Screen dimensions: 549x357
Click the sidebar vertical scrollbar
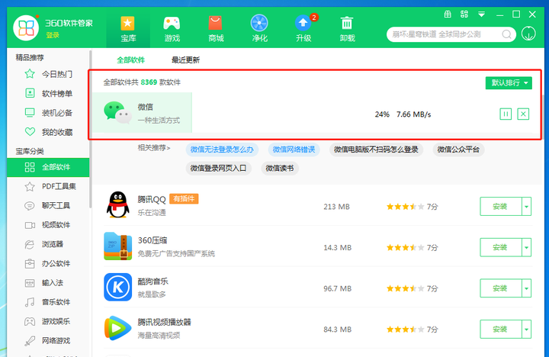90,130
